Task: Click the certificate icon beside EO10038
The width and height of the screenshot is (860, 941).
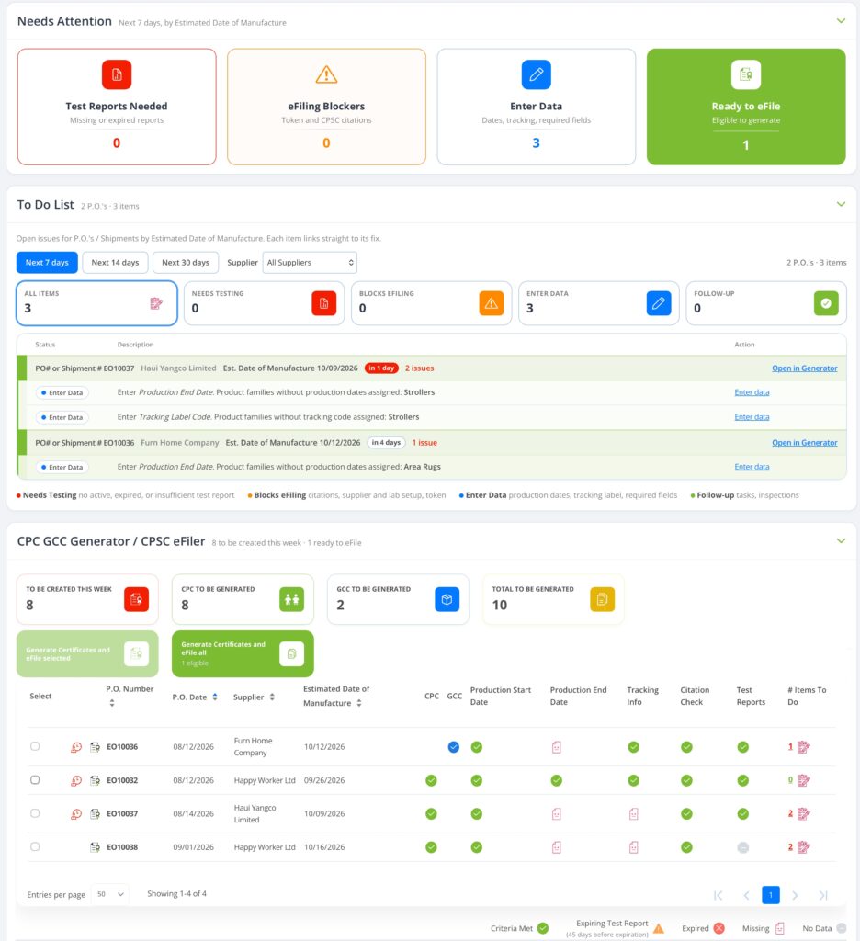Action: tap(95, 847)
